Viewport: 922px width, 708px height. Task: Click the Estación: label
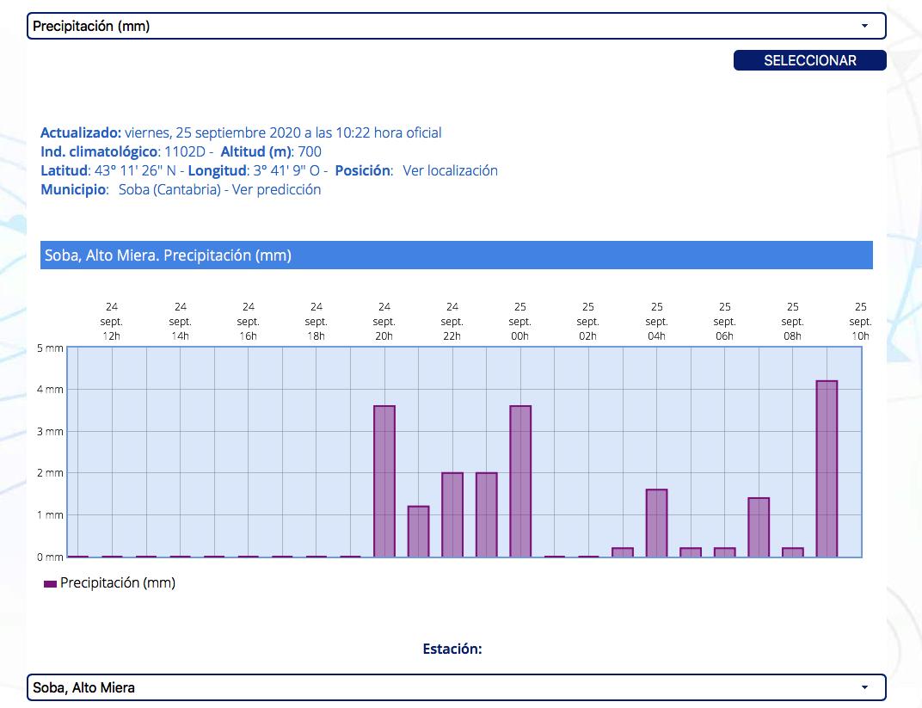[452, 649]
